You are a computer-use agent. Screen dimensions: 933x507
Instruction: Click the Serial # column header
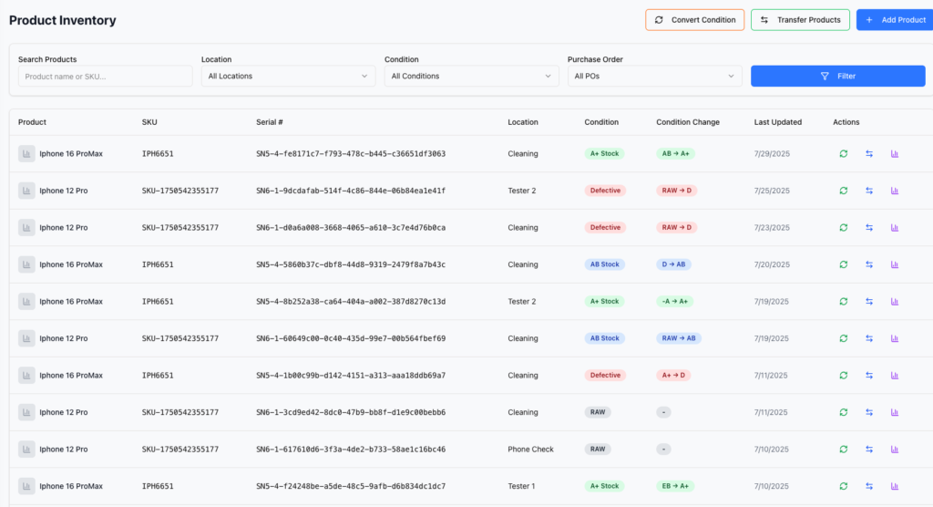[x=270, y=122]
